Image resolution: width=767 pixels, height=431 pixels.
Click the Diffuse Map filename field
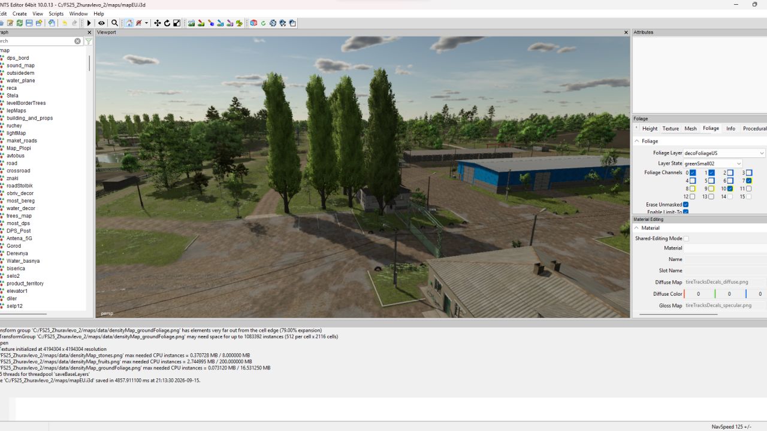pos(725,282)
